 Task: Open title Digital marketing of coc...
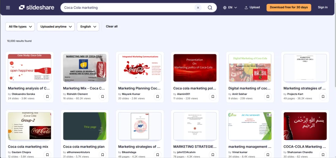pos(249,88)
